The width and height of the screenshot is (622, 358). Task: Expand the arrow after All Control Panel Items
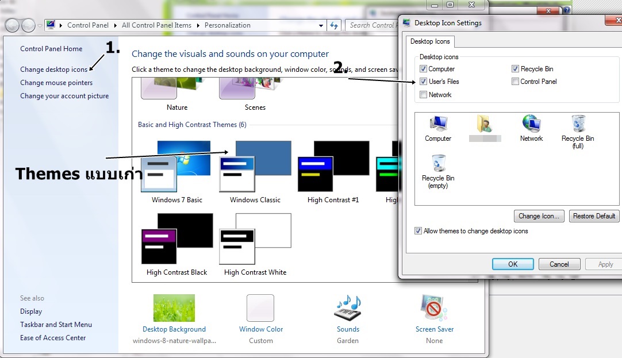coord(198,25)
